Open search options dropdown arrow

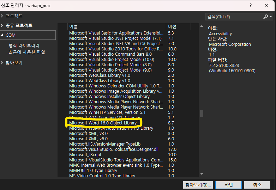pyautogui.click(x=271, y=17)
